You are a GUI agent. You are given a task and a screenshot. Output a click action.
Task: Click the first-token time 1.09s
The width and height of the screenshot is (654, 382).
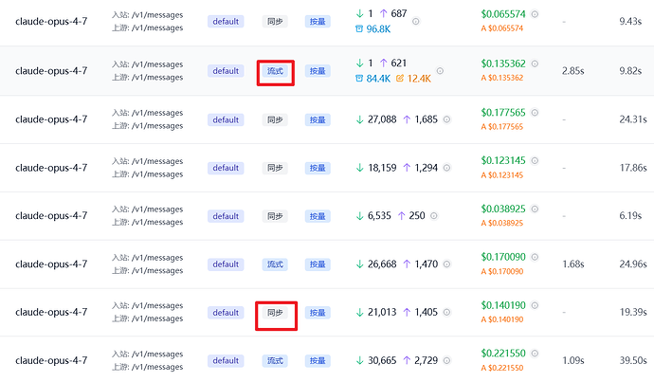click(573, 361)
